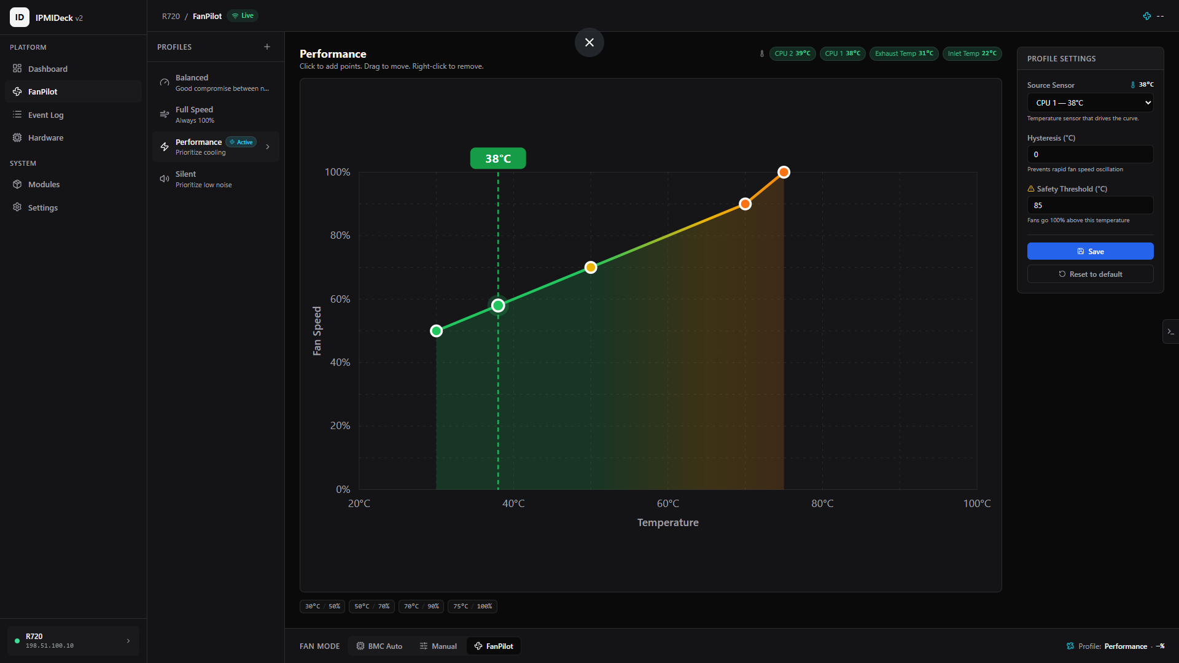Screen dimensions: 1179x663
Task: Click the 50°C / 70% point chip
Action: [x=372, y=607]
